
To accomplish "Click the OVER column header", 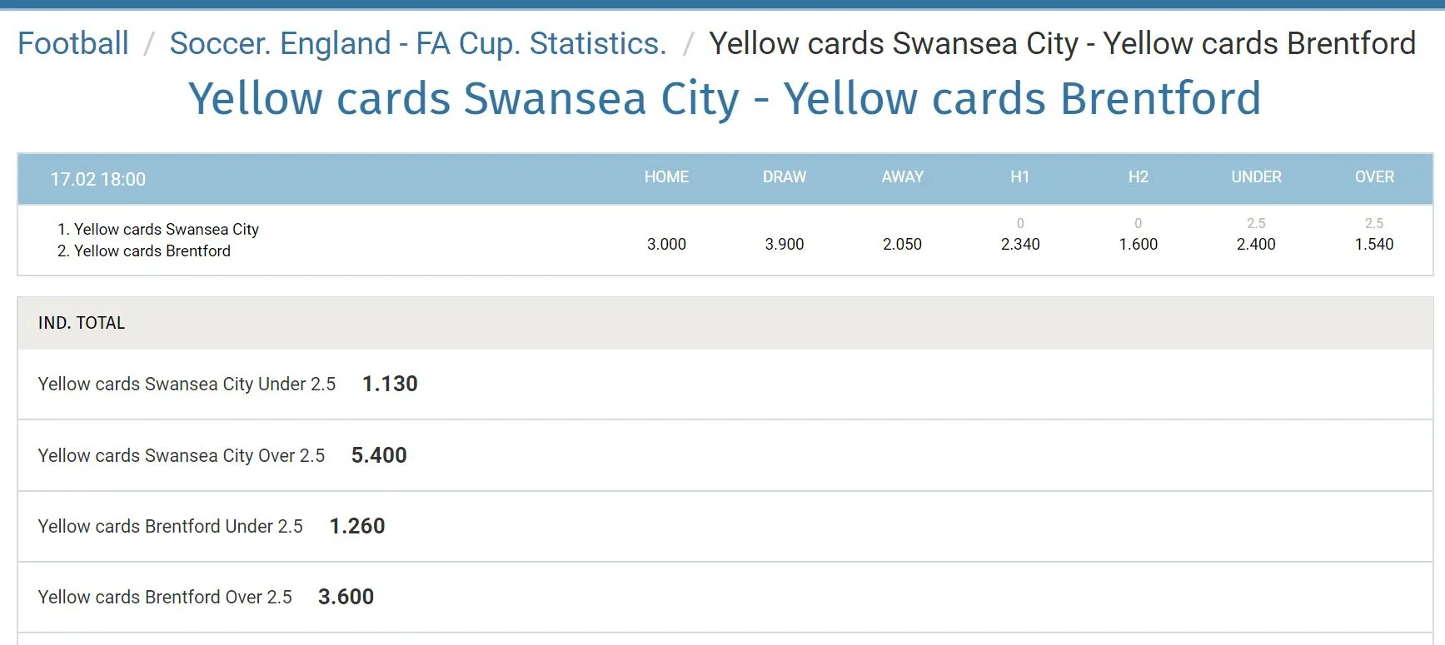I will click(1374, 176).
